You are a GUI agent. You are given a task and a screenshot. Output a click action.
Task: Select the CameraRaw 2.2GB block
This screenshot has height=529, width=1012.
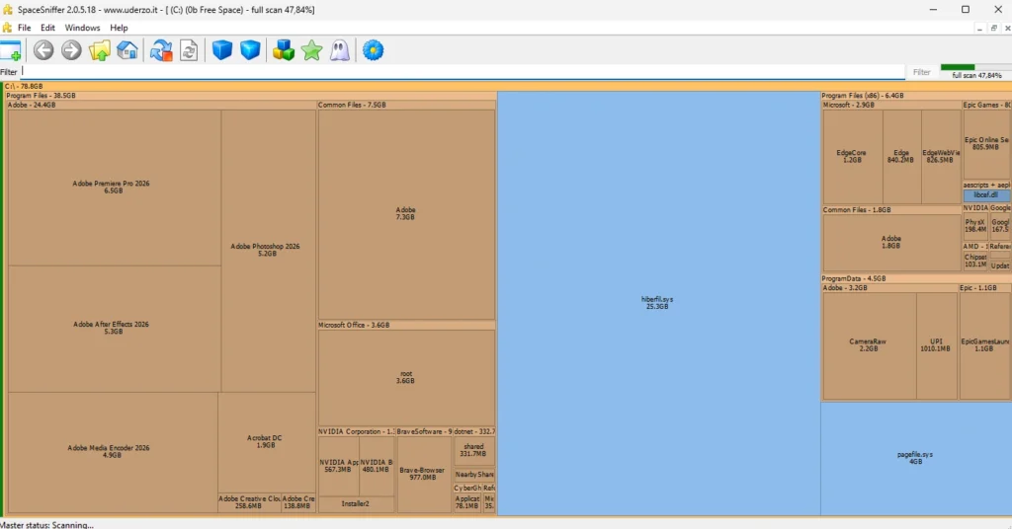tap(869, 345)
